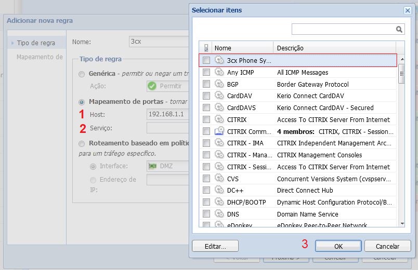Click the 3cx Phone System service icon
This screenshot has width=418, height=270.
219,60
